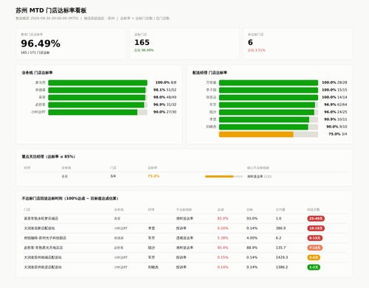Click the red 0.15% actual value
The image size is (369, 288).
point(223,257)
